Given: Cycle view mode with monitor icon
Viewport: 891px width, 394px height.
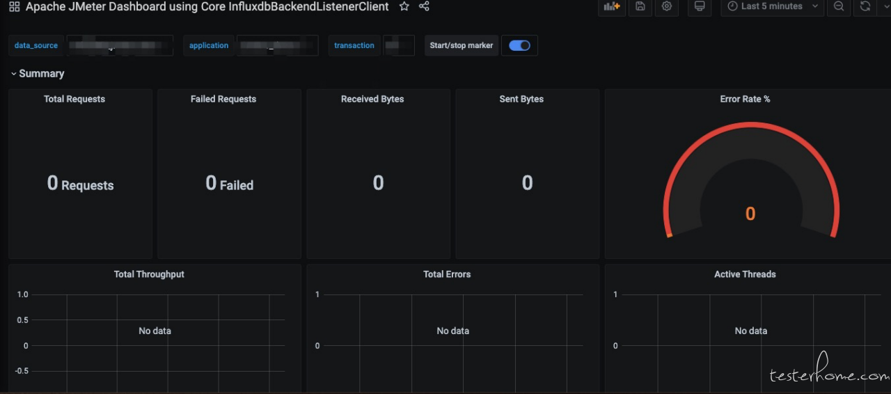Looking at the screenshot, I should point(700,6).
